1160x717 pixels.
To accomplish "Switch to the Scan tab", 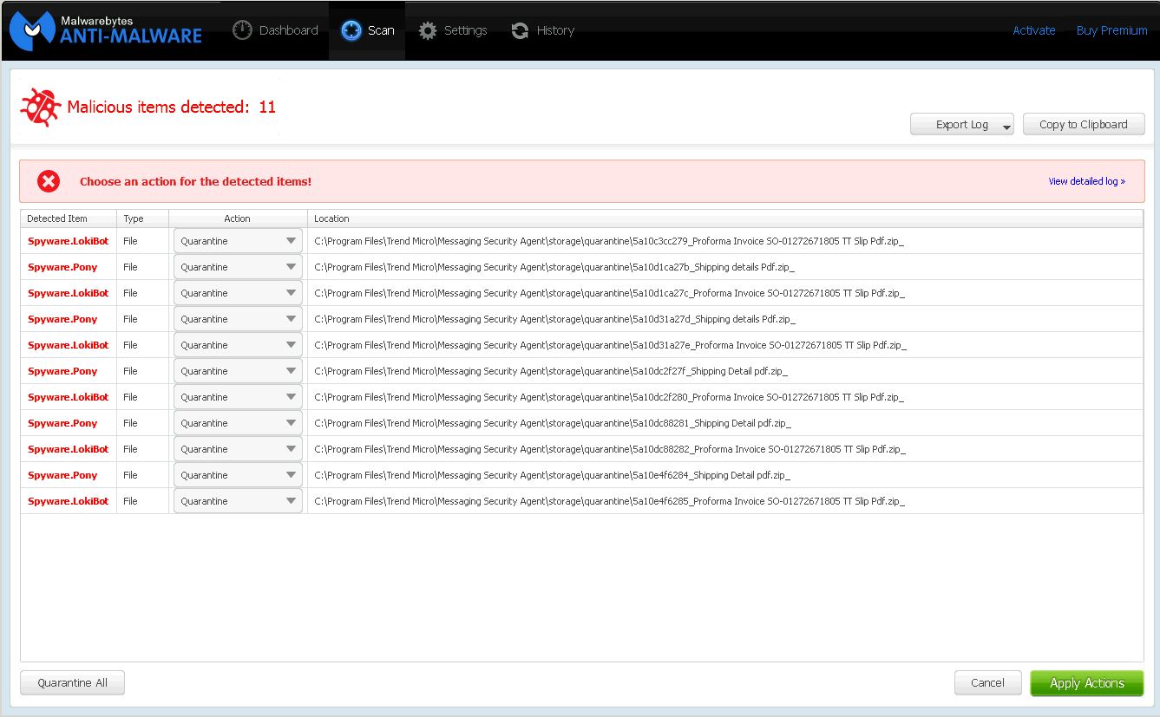I will 367,30.
